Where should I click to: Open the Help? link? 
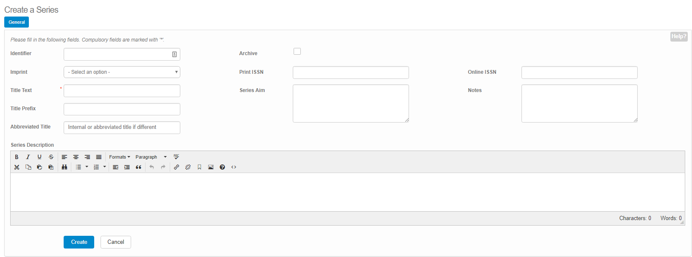point(678,36)
